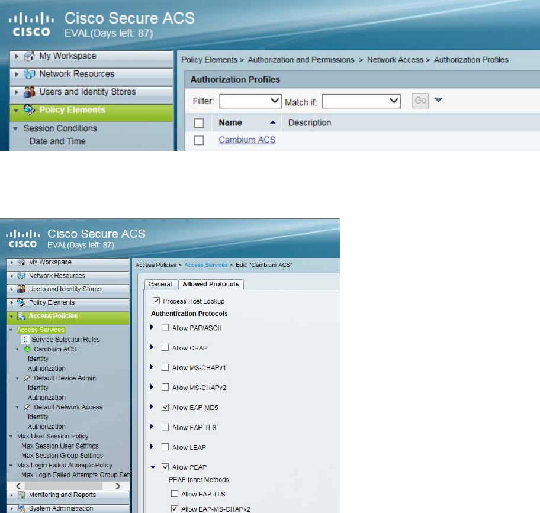Viewport: 540px width, 513px height.
Task: Uncheck Process Host Lookup
Action: [156, 301]
